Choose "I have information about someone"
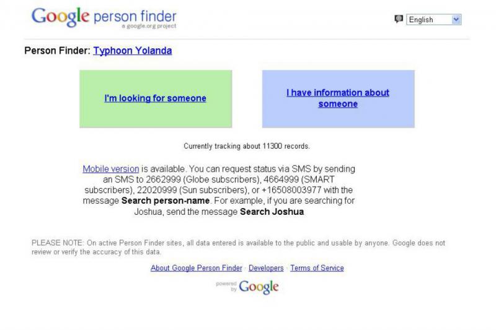This screenshot has height=330, width=496. (338, 98)
